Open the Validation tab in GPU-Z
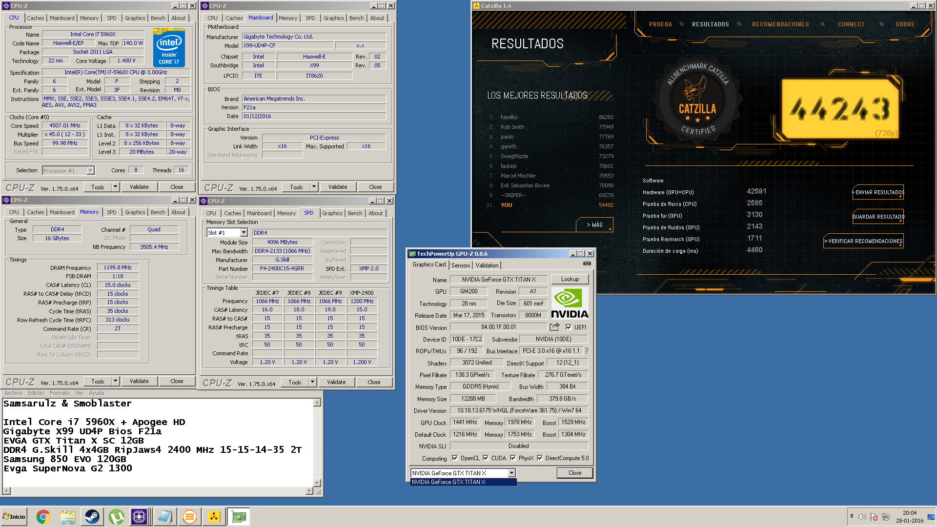Screen dimensions: 937x527 [x=487, y=265]
